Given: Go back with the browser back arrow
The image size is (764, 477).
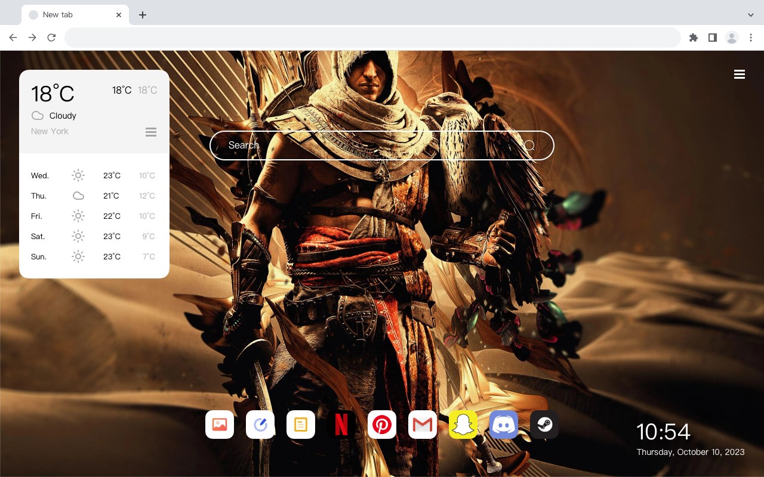Looking at the screenshot, I should 13,38.
